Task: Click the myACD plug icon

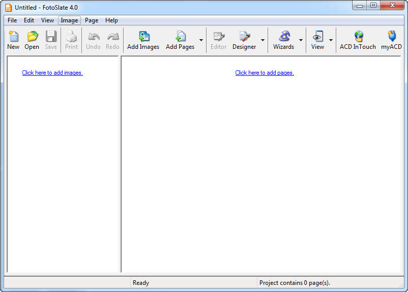Action: click(392, 36)
